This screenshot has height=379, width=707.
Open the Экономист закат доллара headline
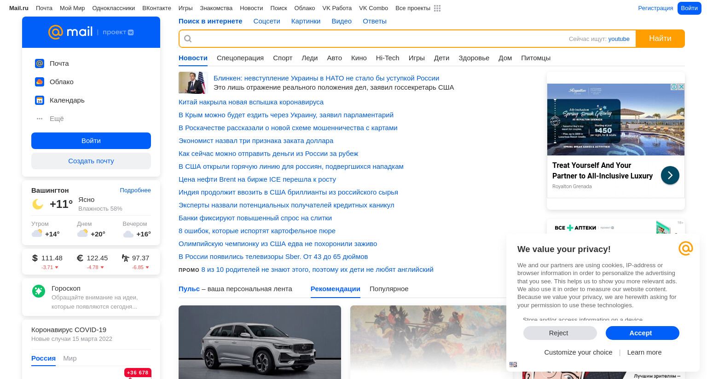point(256,141)
